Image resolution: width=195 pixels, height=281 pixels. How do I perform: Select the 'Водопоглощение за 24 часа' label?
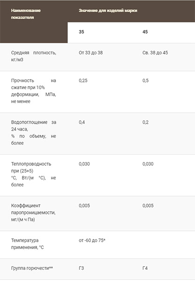[x=34, y=133]
